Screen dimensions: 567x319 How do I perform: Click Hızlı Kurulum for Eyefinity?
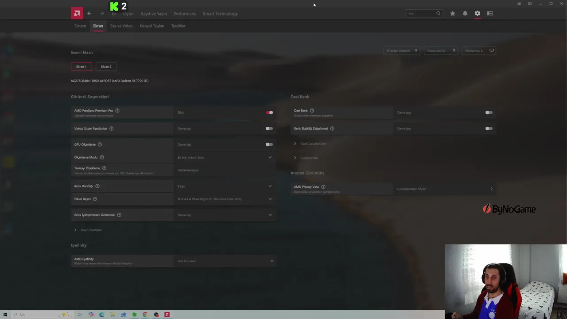[x=186, y=261]
